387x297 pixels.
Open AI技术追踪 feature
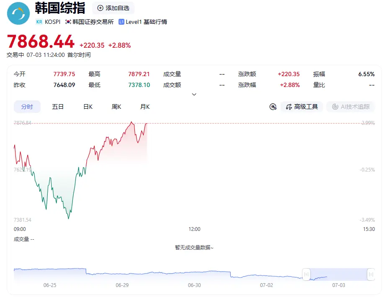pos(351,107)
